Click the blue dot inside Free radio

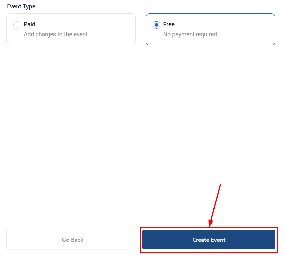coord(156,25)
